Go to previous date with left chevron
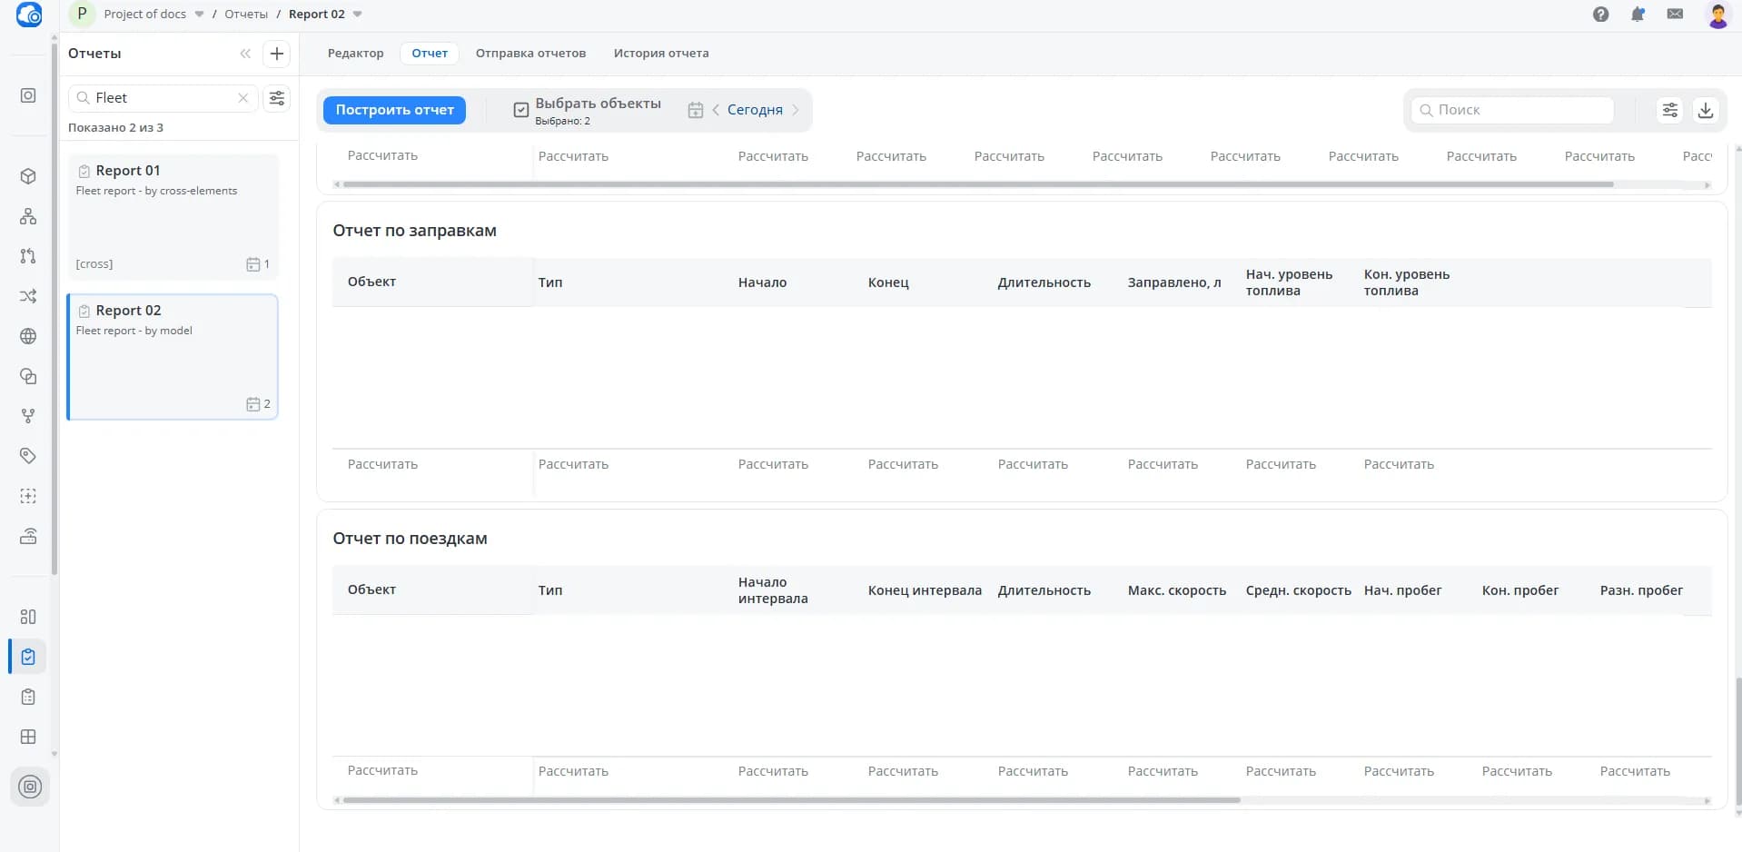1742x852 pixels. [716, 110]
